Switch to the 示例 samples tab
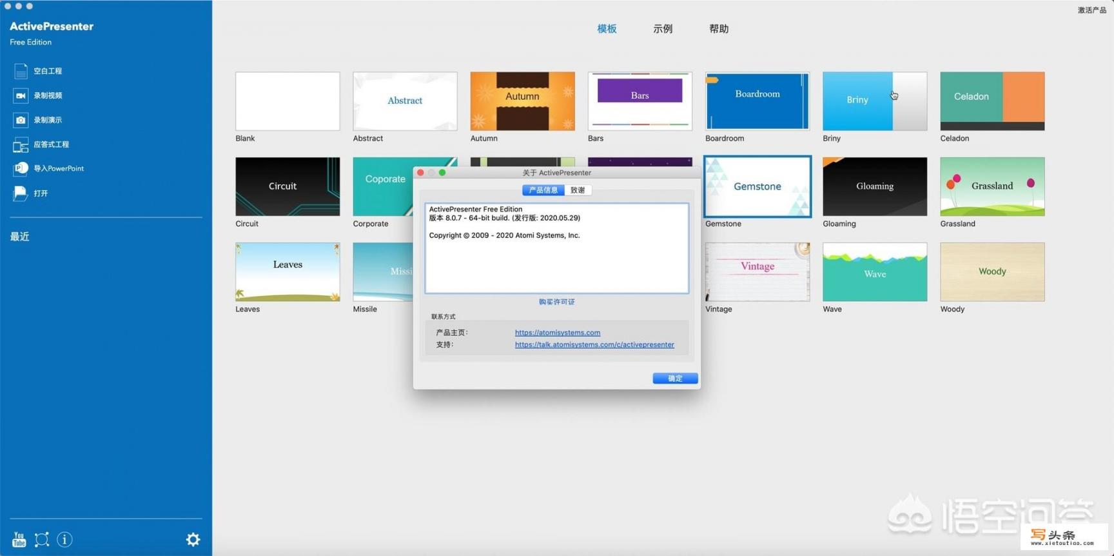 click(663, 28)
